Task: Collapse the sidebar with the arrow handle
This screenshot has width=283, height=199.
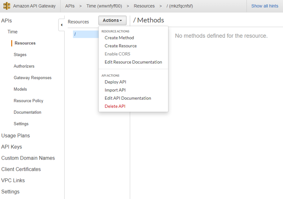Action: tap(62, 25)
